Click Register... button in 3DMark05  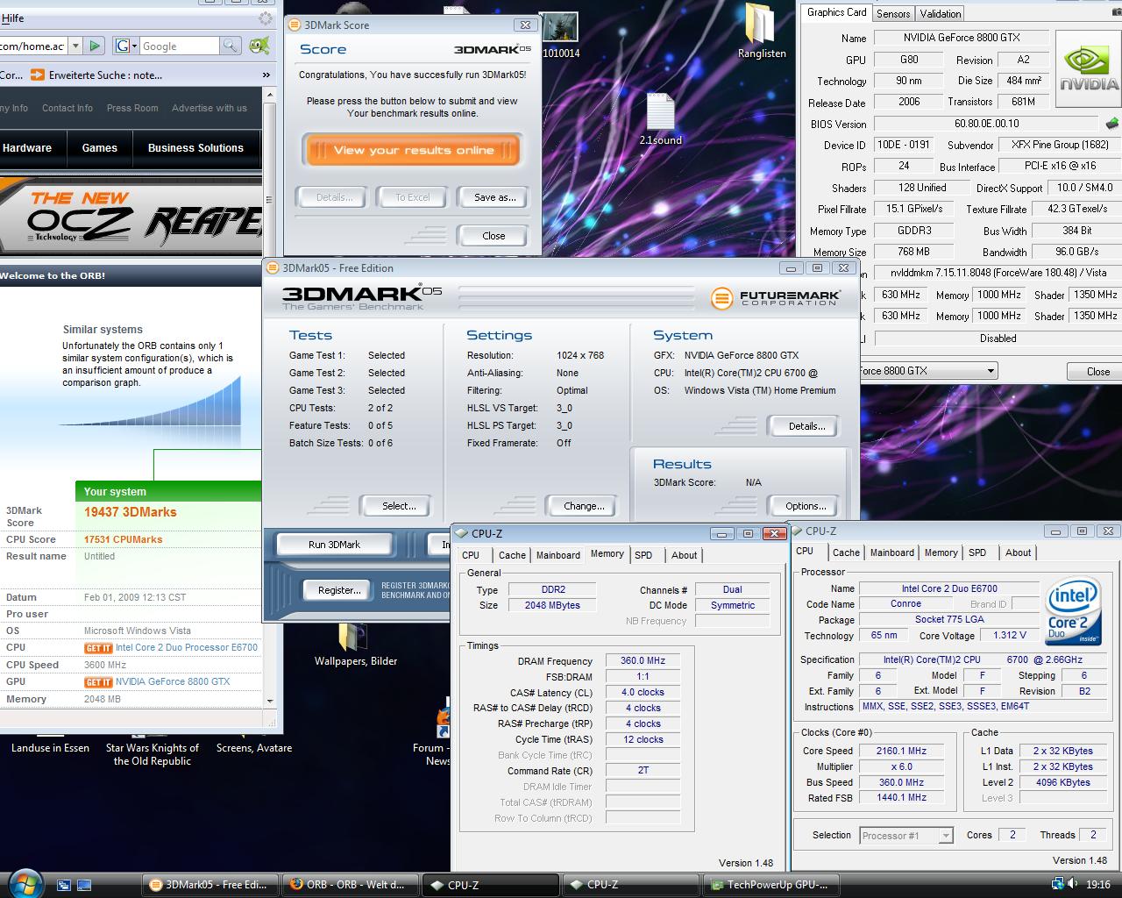coord(339,590)
